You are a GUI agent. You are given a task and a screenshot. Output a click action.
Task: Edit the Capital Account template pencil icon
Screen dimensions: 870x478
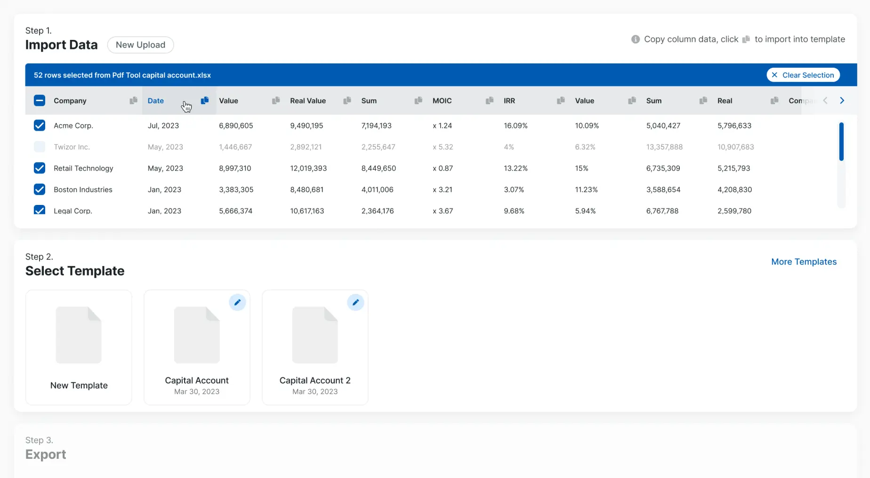(x=237, y=302)
